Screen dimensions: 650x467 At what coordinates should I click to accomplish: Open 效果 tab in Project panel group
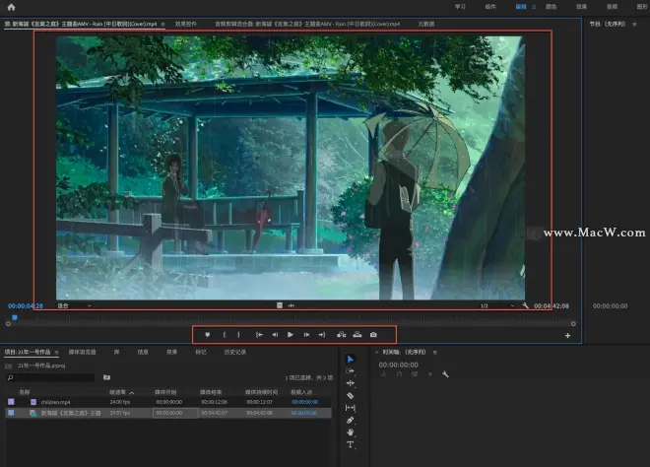[171, 352]
